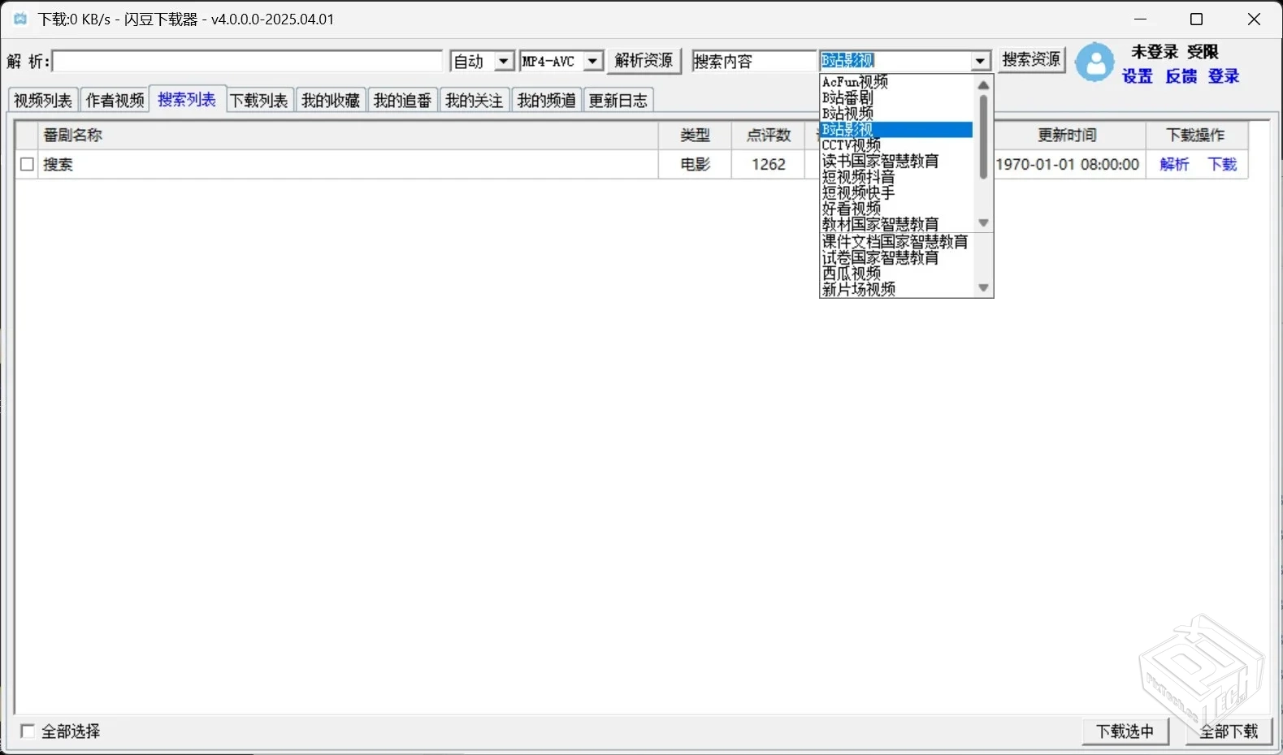This screenshot has width=1283, height=755.
Task: Choose 新片场视频 in the list
Action: pos(858,289)
